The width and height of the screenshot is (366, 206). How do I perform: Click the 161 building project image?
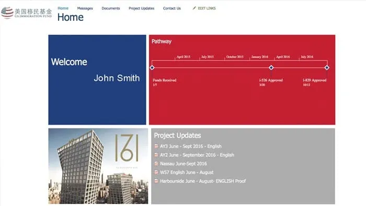(98, 166)
